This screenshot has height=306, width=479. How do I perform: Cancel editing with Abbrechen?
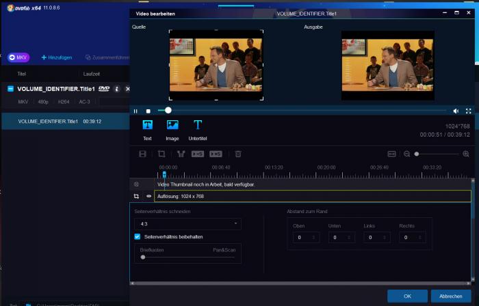coord(450,296)
